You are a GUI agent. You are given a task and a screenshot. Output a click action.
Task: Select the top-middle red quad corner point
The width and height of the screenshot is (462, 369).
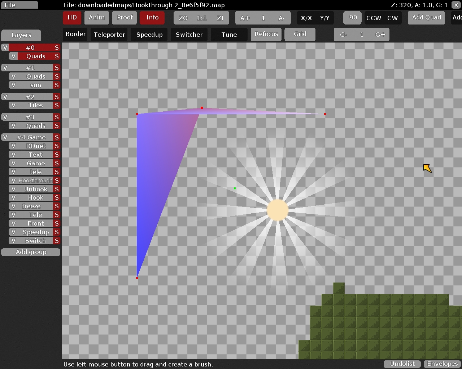(x=202, y=108)
